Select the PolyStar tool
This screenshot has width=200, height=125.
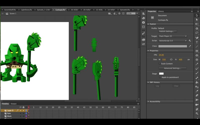(x=197, y=60)
